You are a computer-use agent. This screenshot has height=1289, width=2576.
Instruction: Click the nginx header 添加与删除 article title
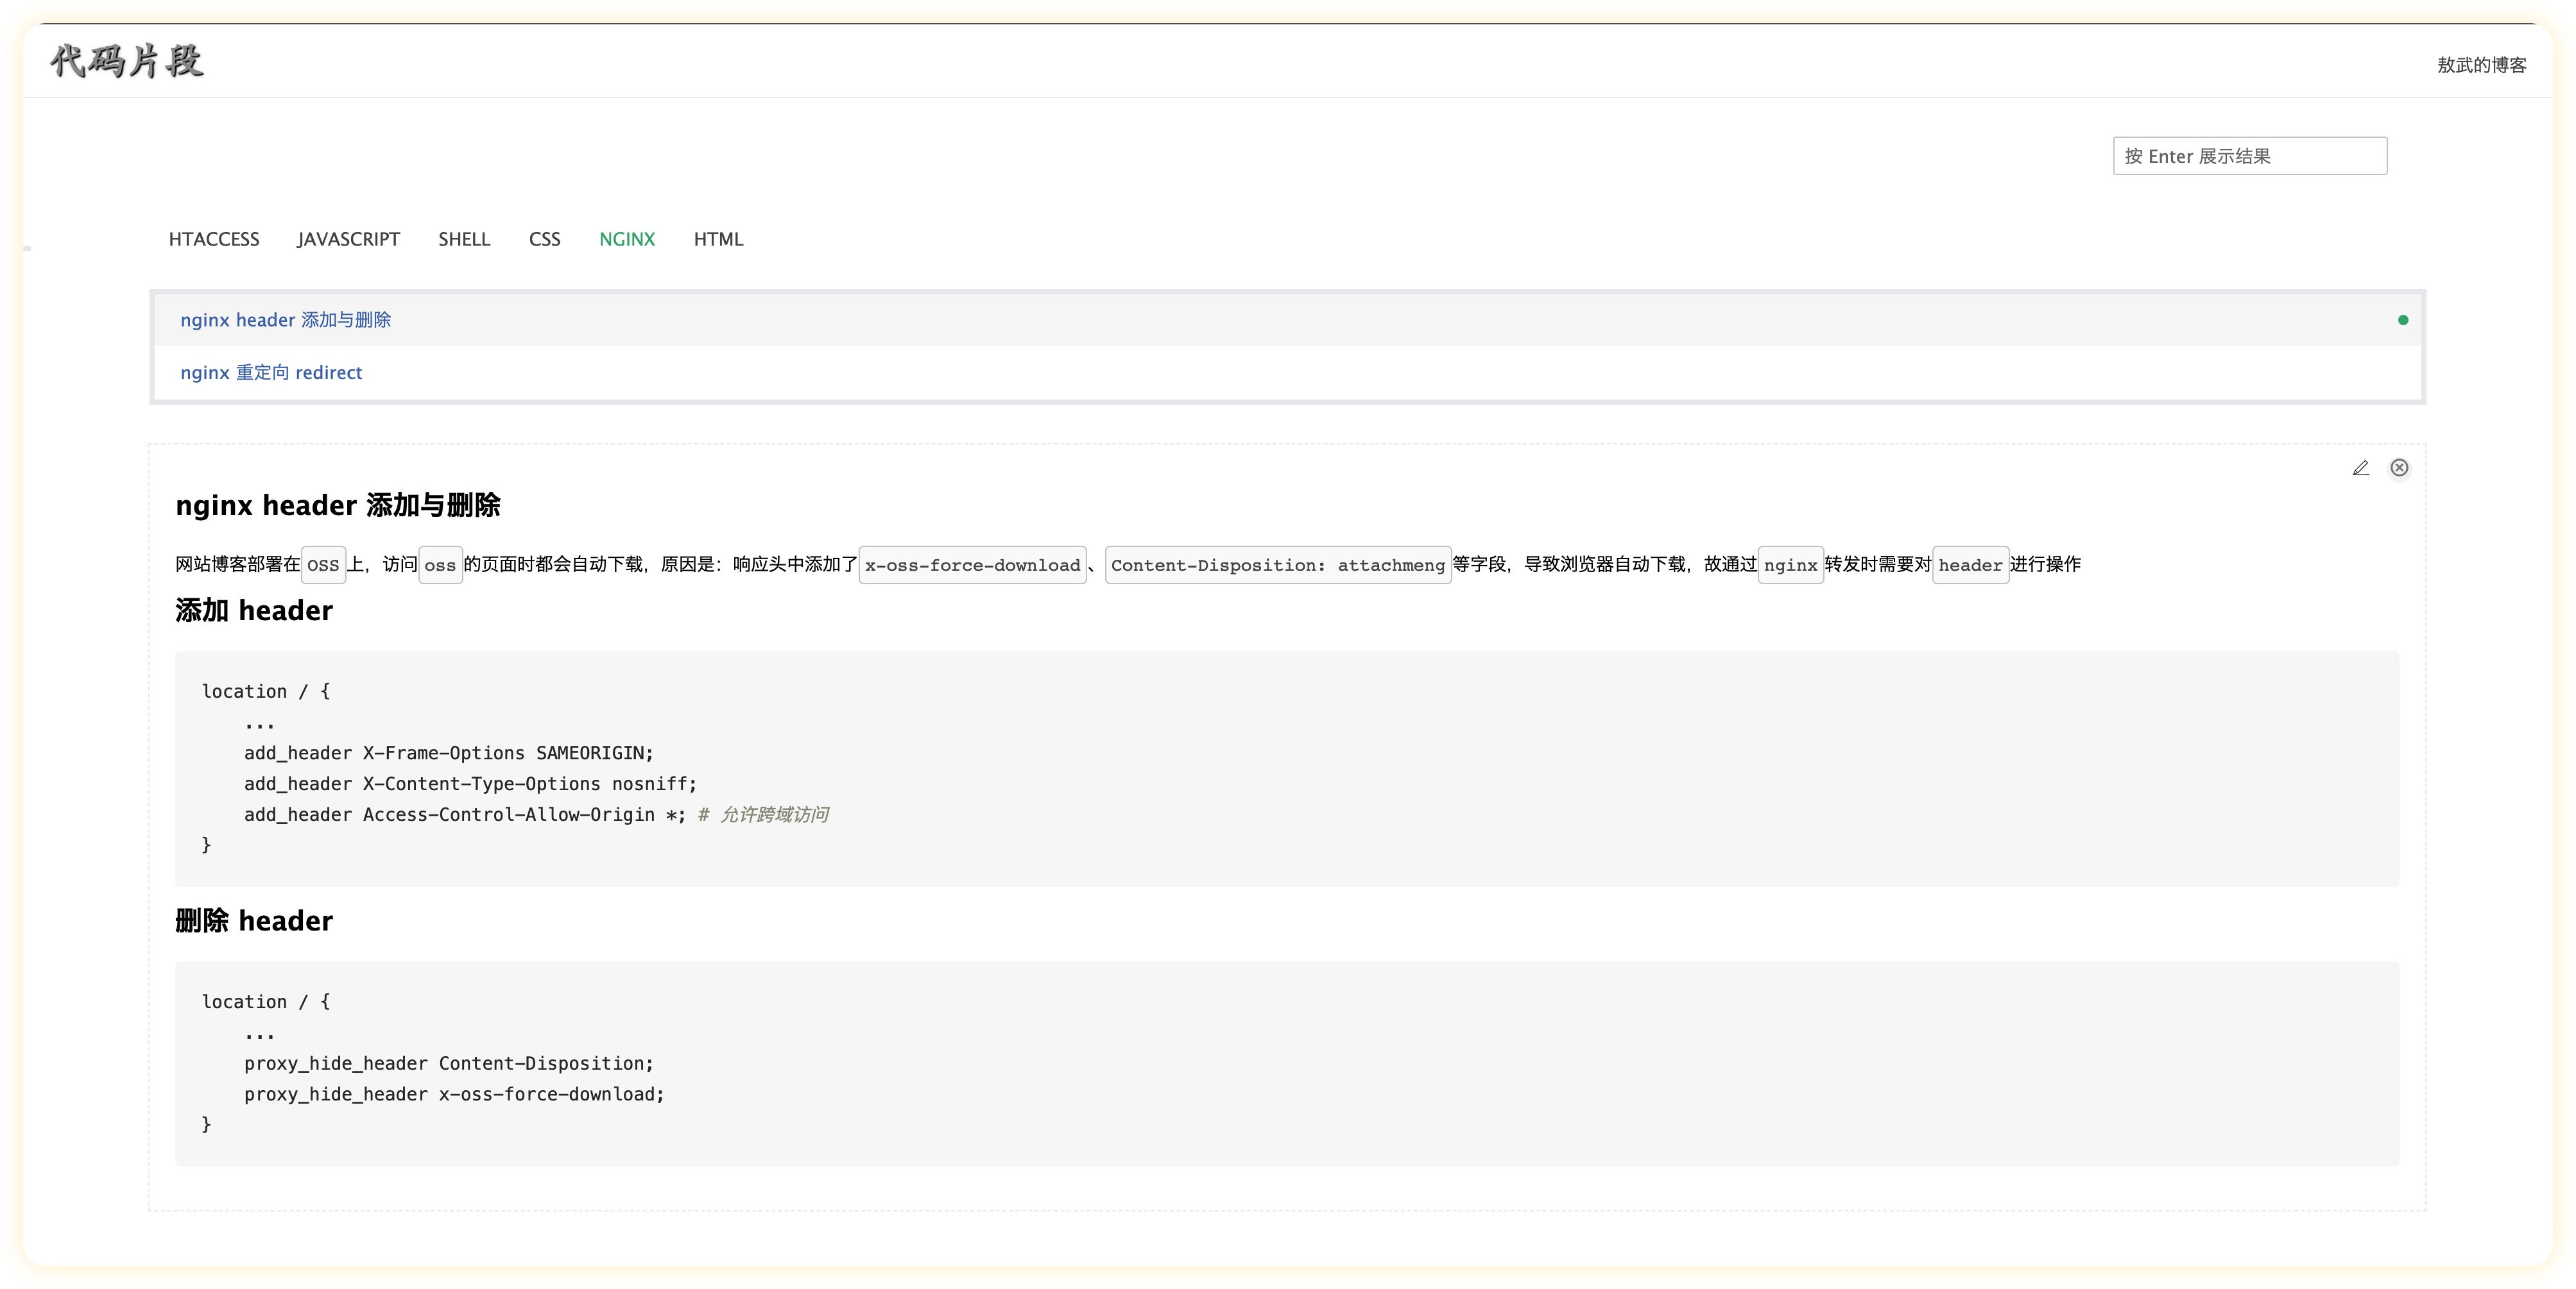tap(341, 505)
